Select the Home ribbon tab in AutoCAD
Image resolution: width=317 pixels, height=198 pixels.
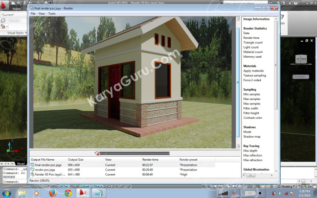pos(16,9)
